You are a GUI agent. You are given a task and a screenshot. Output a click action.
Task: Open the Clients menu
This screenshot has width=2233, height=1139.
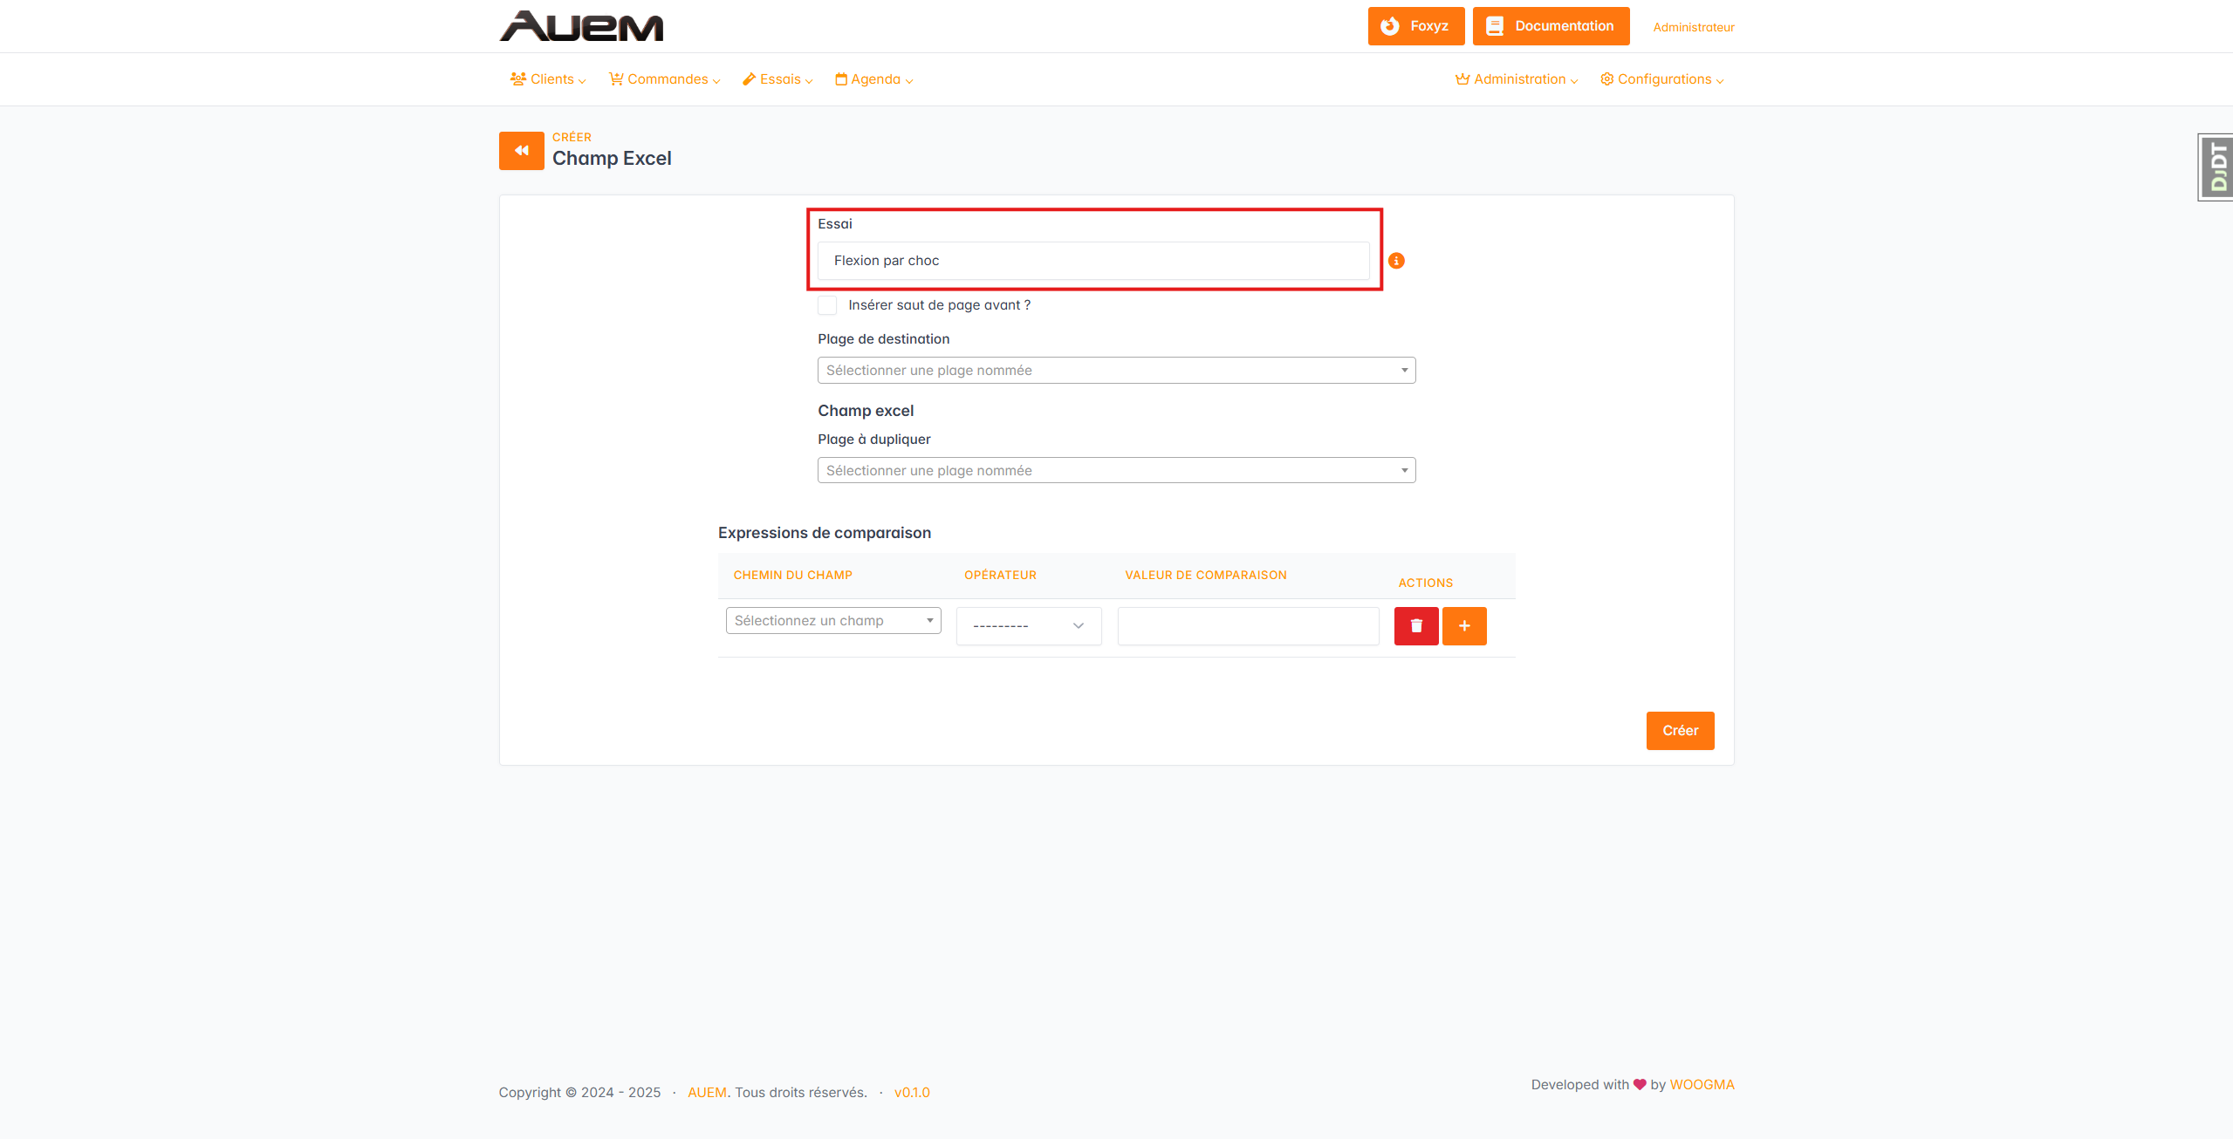pos(548,79)
